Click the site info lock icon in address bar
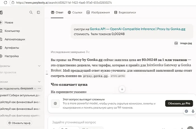The image size is (196, 129). tap(13, 3)
